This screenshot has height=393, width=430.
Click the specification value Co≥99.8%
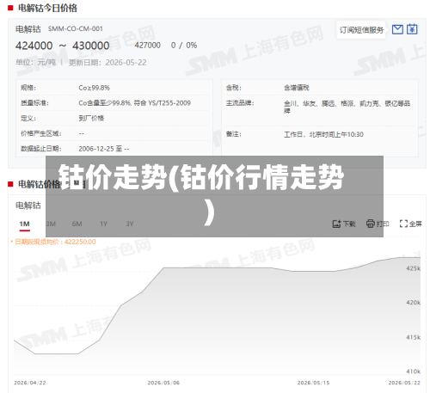coord(95,88)
